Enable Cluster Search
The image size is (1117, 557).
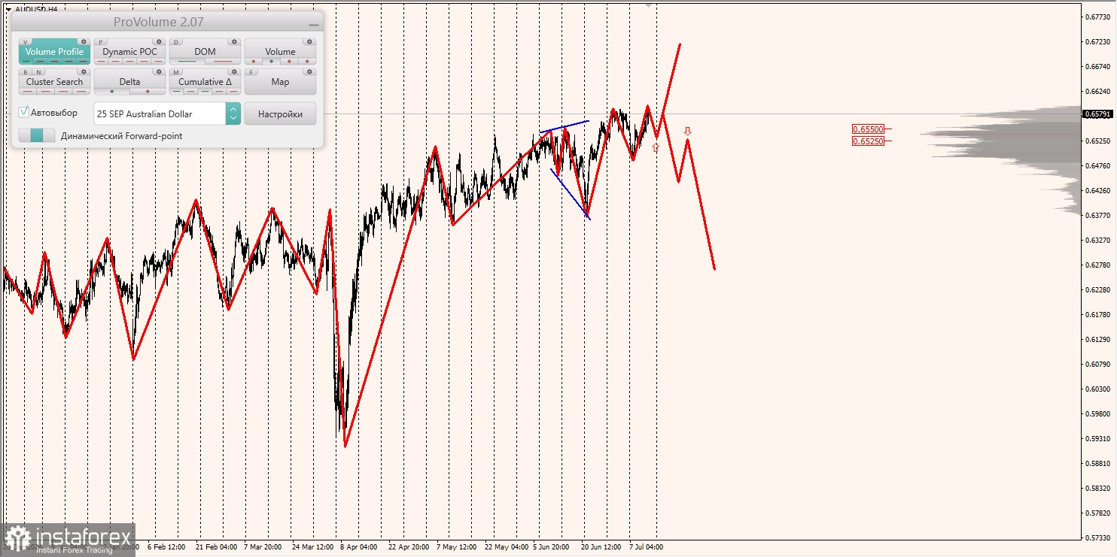(54, 81)
